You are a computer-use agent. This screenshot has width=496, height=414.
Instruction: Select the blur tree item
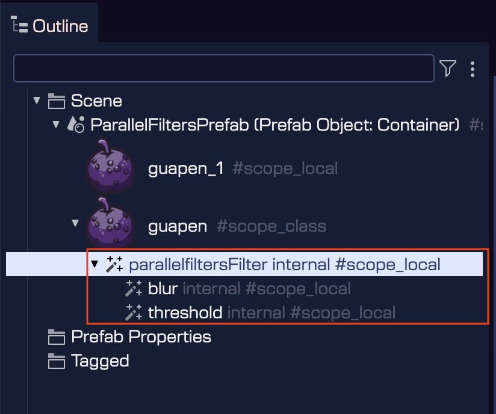click(x=162, y=288)
